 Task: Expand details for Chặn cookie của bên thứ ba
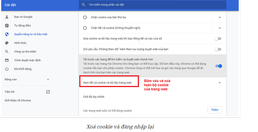[220, 17]
